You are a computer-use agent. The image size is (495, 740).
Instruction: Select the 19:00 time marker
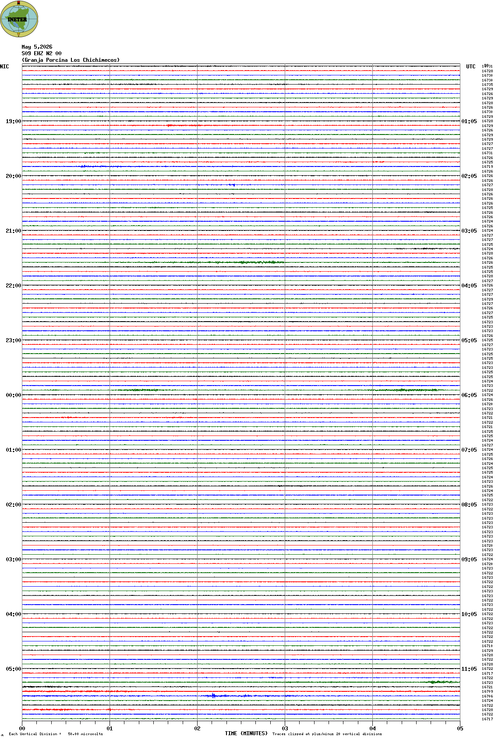[x=13, y=121]
